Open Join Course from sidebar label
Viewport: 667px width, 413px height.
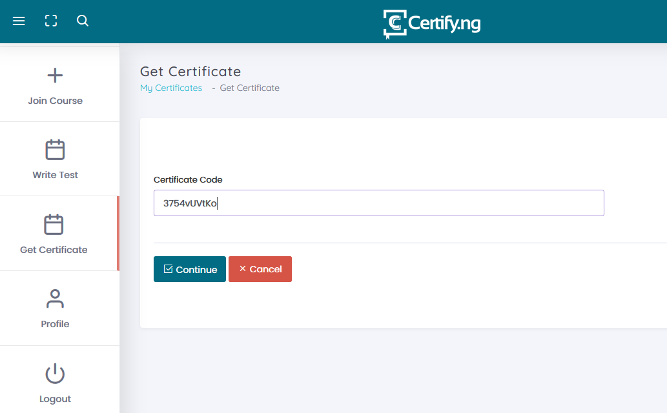point(56,101)
